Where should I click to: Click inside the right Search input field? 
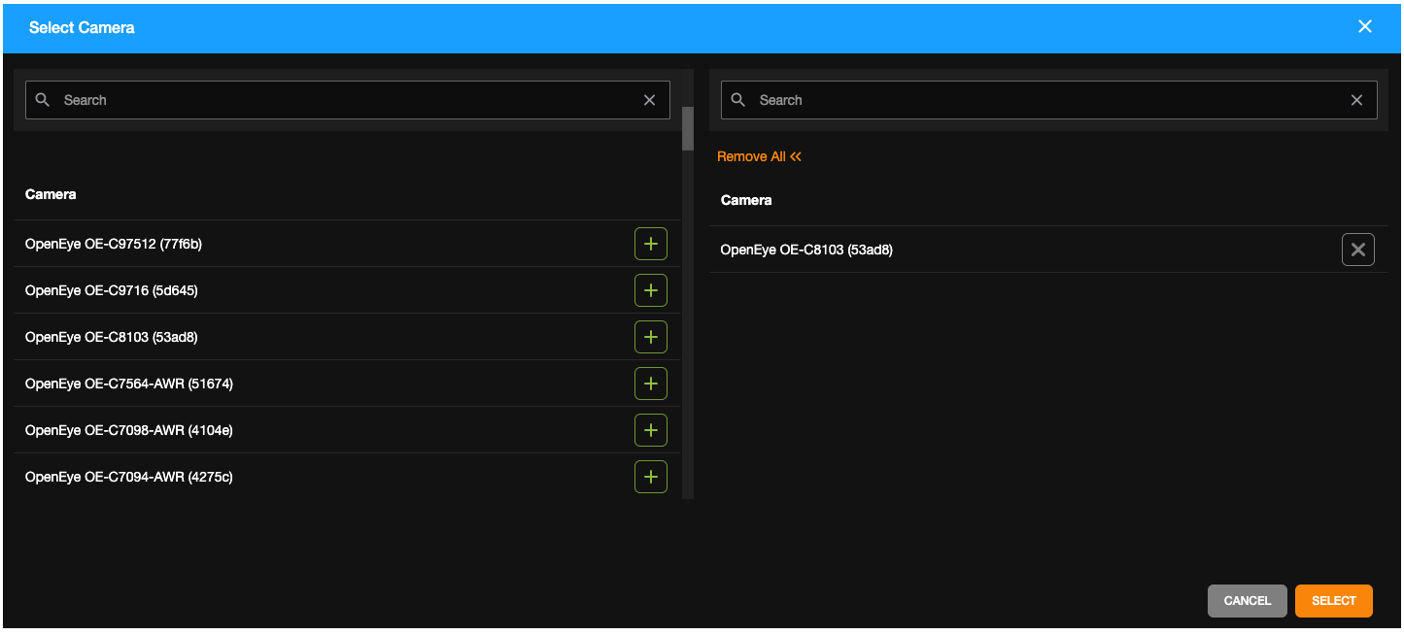click(972, 99)
